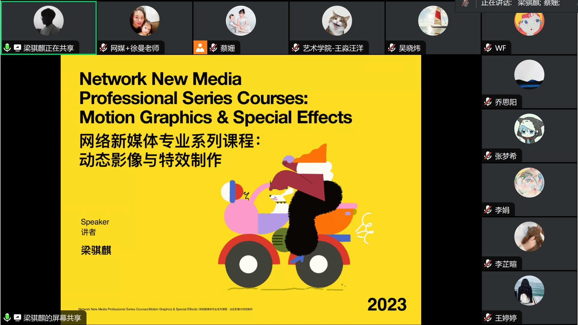Click green microphone icon beside 梁骐麟正在共享
Viewport: 578px width, 325px height.
click(7, 48)
